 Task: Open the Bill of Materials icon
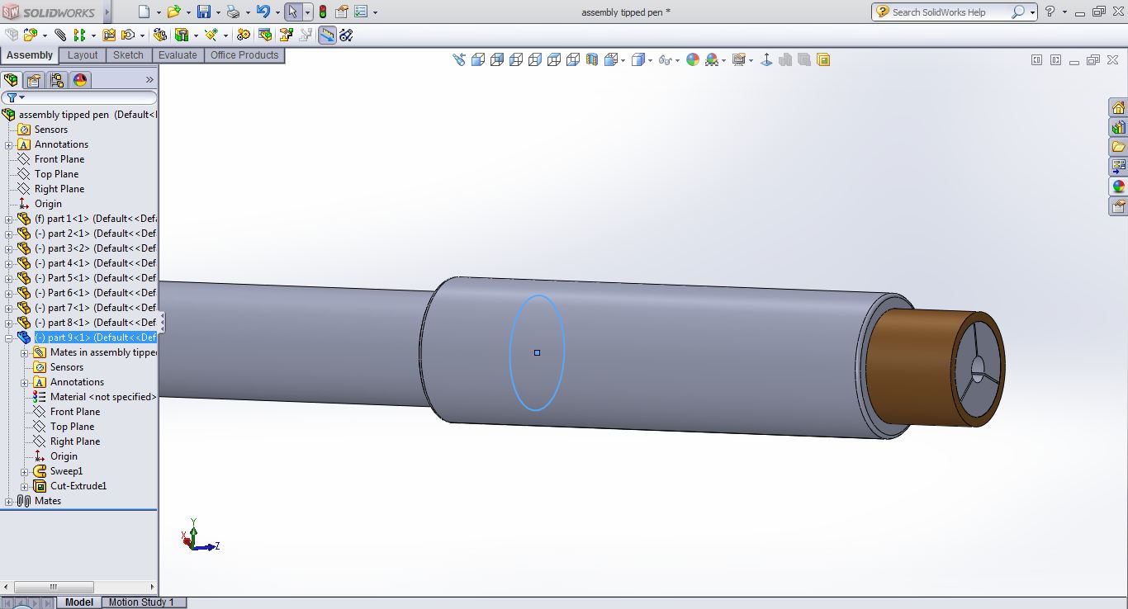pos(265,35)
